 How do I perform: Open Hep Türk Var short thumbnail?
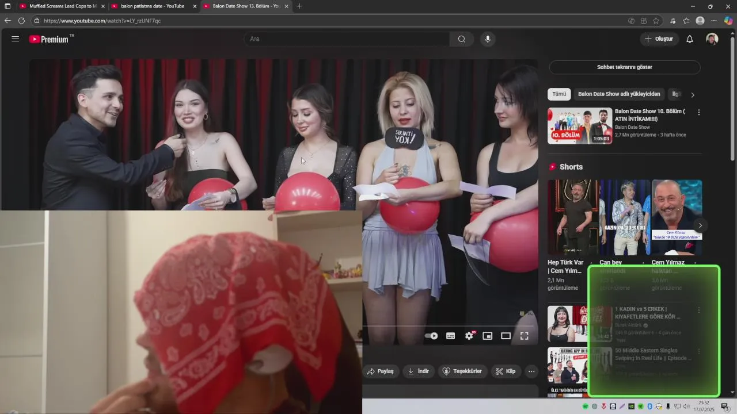[573, 217]
